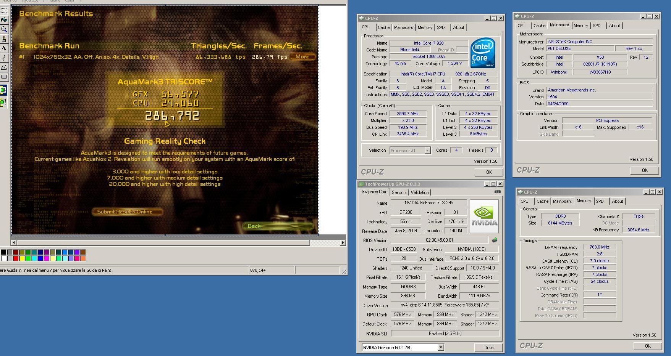Open the GeForce GTX 295 GPU selection dropdown
Viewport: 671px width, 356px height.
click(441, 347)
